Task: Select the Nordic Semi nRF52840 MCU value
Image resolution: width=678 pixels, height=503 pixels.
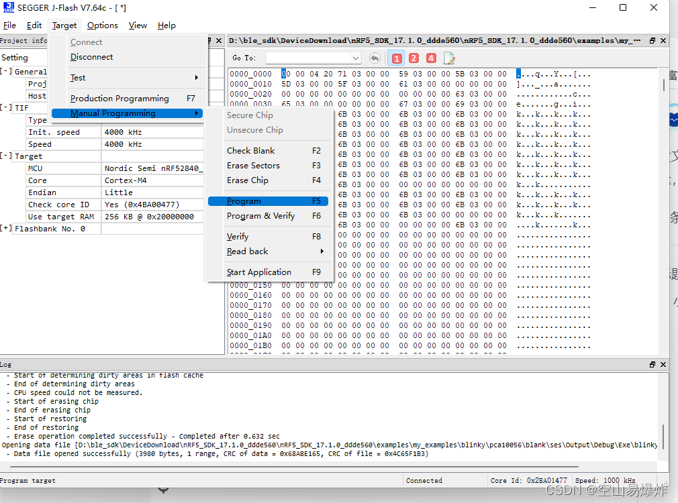Action: coord(152,168)
